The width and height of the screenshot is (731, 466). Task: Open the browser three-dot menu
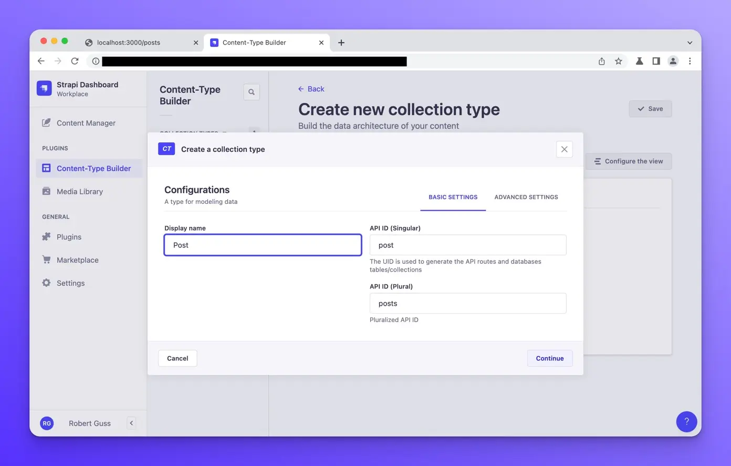click(x=690, y=61)
